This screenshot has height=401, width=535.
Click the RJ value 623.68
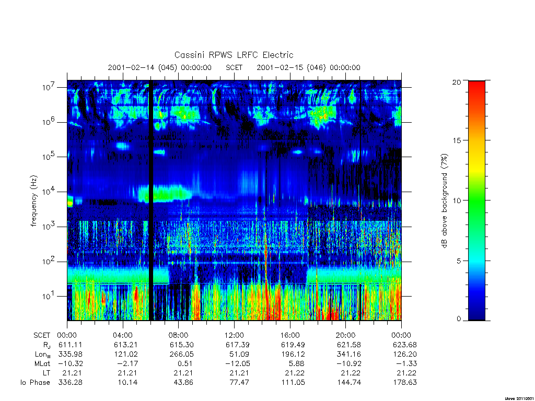pos(405,345)
